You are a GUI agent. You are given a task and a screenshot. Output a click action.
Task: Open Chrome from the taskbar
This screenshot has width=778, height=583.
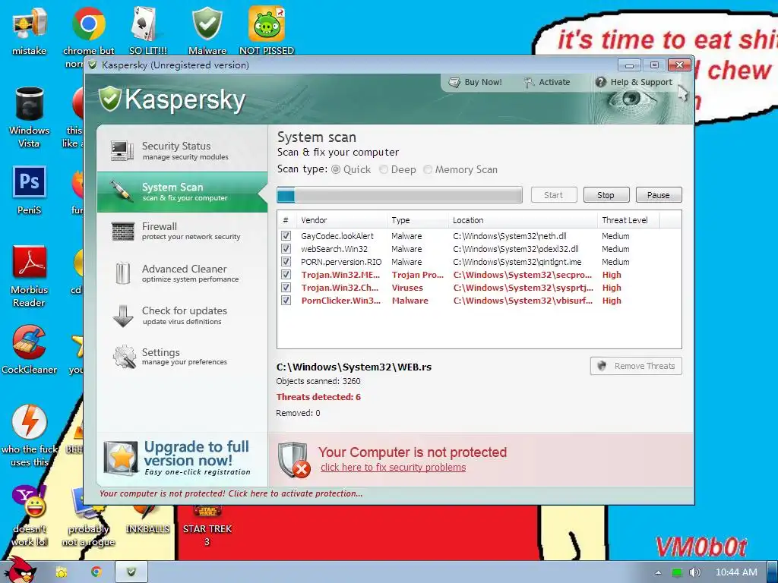click(96, 572)
